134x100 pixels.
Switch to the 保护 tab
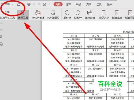coord(109,4)
